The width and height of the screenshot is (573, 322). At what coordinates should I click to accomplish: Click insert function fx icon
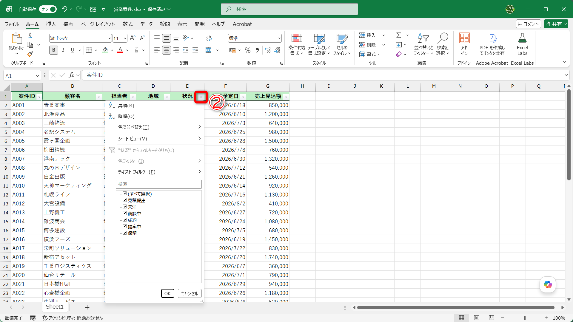point(72,75)
